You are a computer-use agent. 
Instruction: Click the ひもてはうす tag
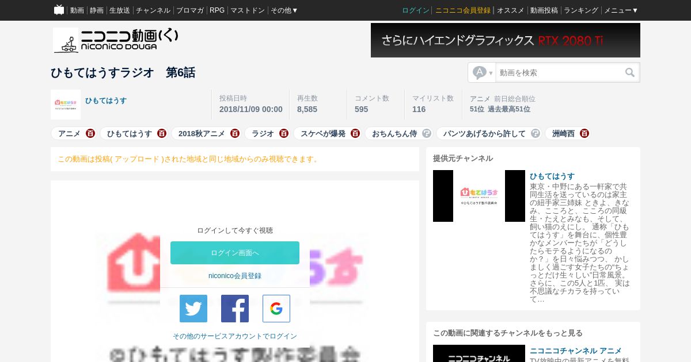[x=130, y=133]
